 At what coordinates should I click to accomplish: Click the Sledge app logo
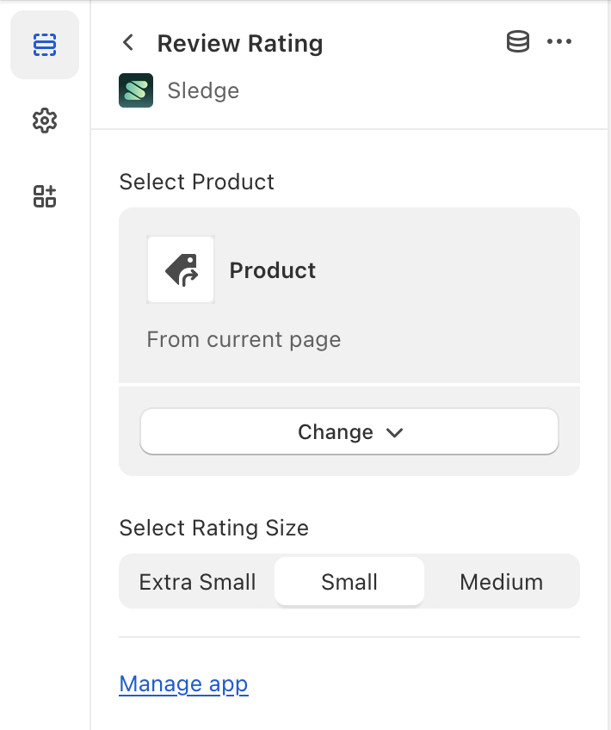tap(135, 90)
